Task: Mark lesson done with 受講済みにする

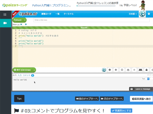Action: pos(121,111)
